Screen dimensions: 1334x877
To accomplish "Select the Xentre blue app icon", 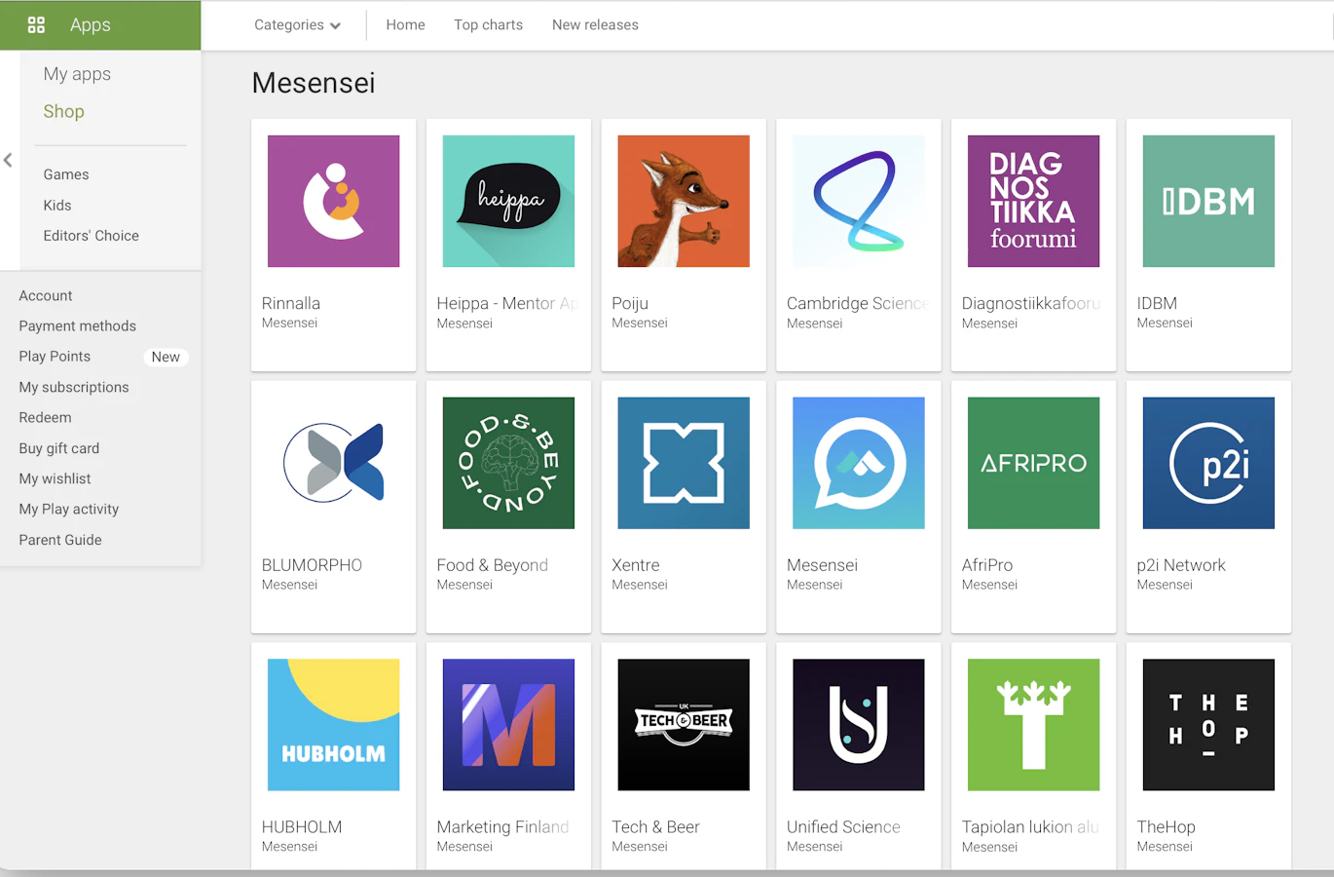I will pos(684,463).
